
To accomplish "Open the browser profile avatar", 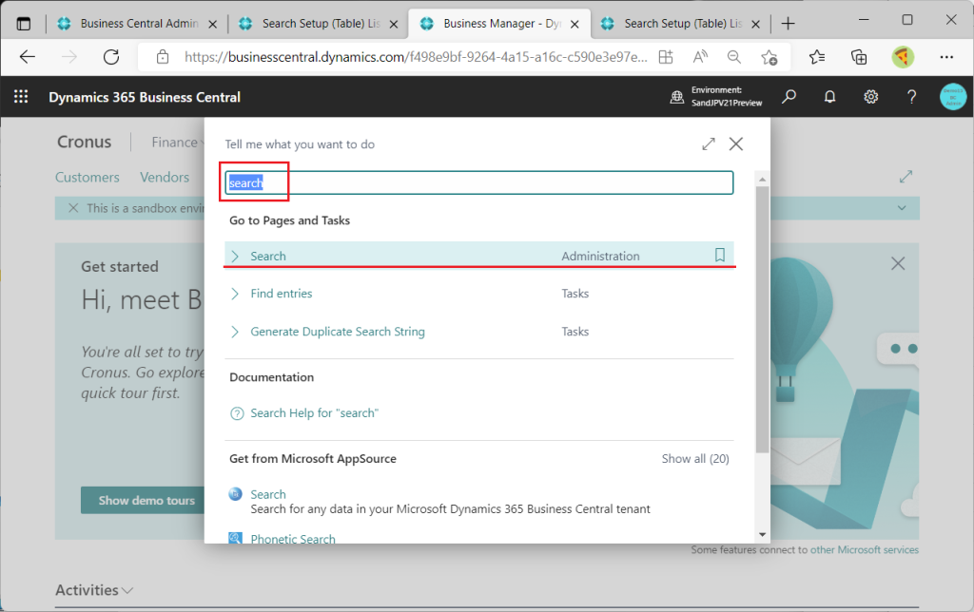I will [x=903, y=57].
